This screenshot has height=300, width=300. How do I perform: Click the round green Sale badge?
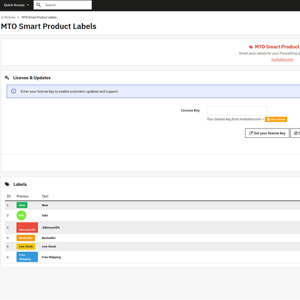[21, 215]
